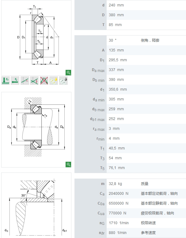Click the 240 mm bore diameter value
The height and width of the screenshot is (238, 186).
click(x=116, y=5)
